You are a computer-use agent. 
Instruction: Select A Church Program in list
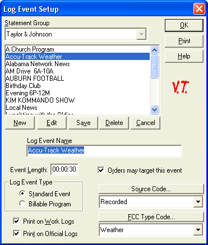point(77,49)
